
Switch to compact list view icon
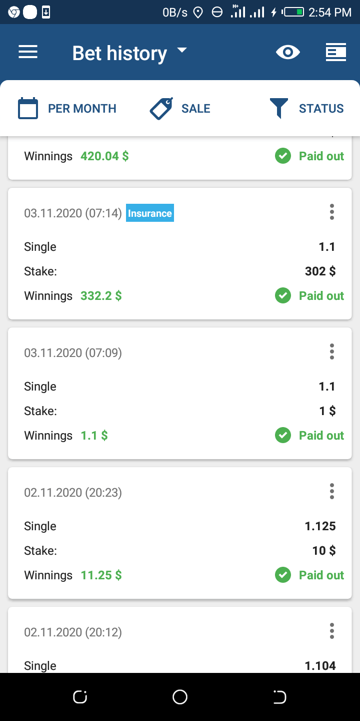coord(335,53)
